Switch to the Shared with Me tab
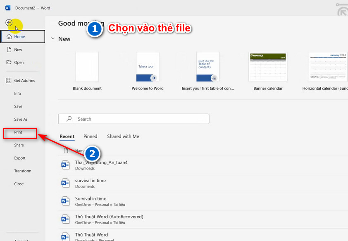Screen dimensions: 348x241 click(x=123, y=136)
